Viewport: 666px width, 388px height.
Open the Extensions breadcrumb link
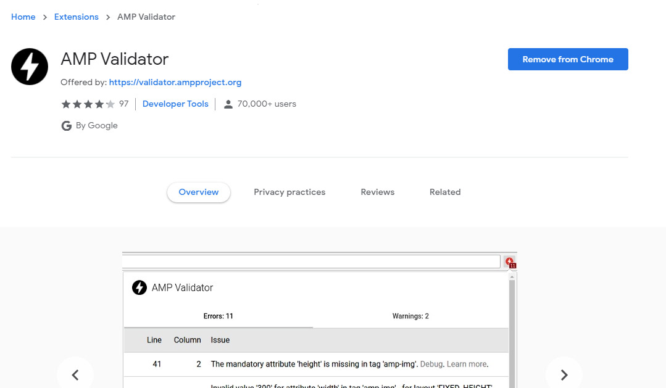pyautogui.click(x=77, y=17)
